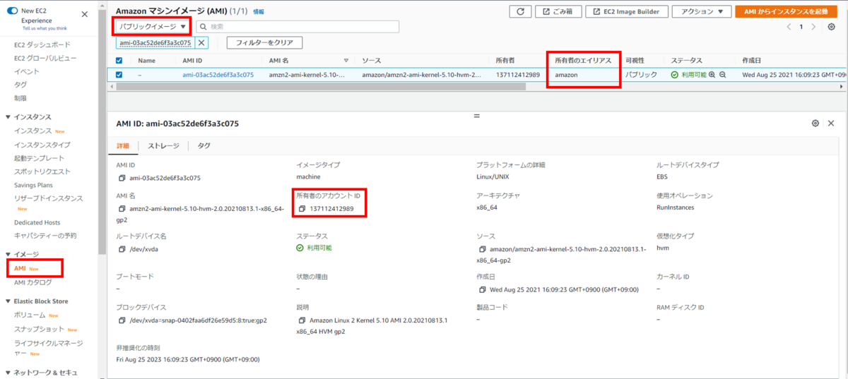This screenshot has width=848, height=379.
Task: Click the 情報 info link
Action: (259, 12)
